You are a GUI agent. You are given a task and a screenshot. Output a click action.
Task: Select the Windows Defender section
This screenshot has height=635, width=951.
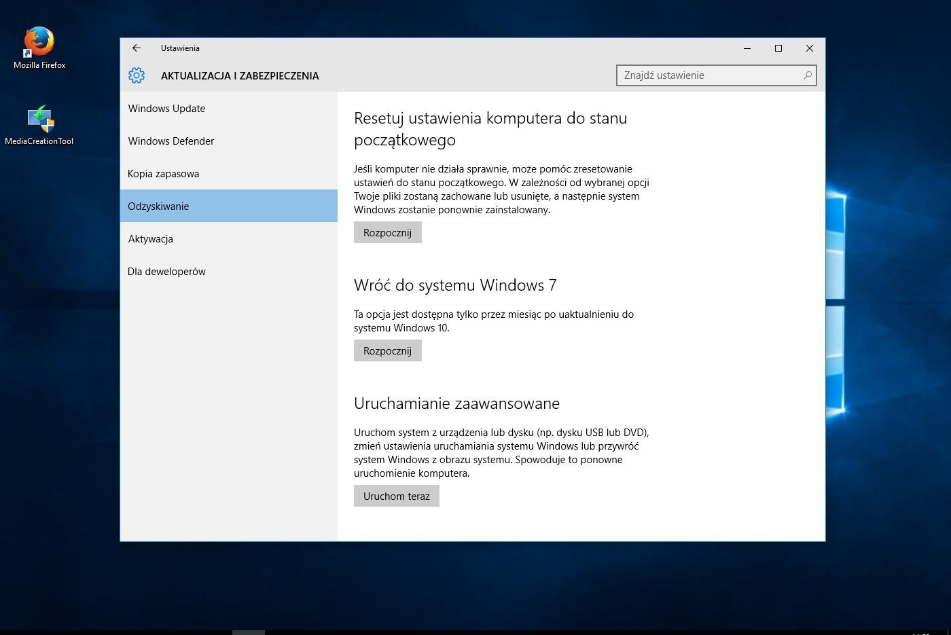coord(171,141)
